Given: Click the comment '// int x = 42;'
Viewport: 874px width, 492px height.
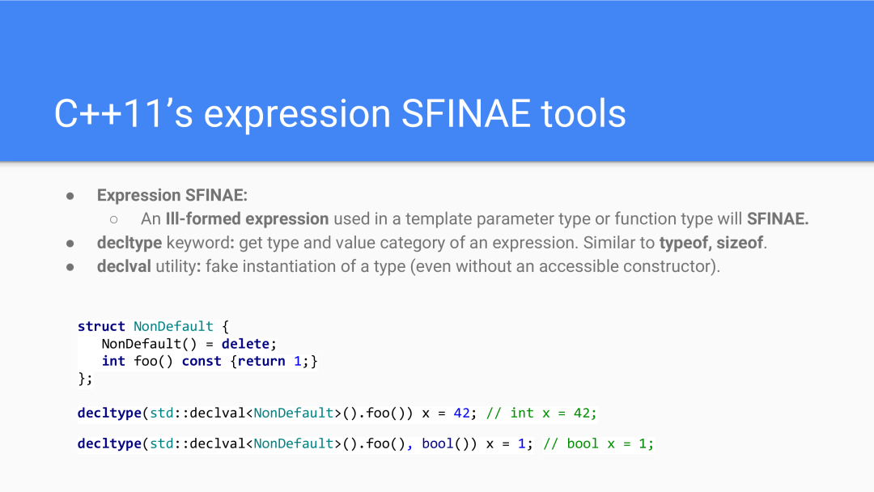Looking at the screenshot, I should pos(541,413).
